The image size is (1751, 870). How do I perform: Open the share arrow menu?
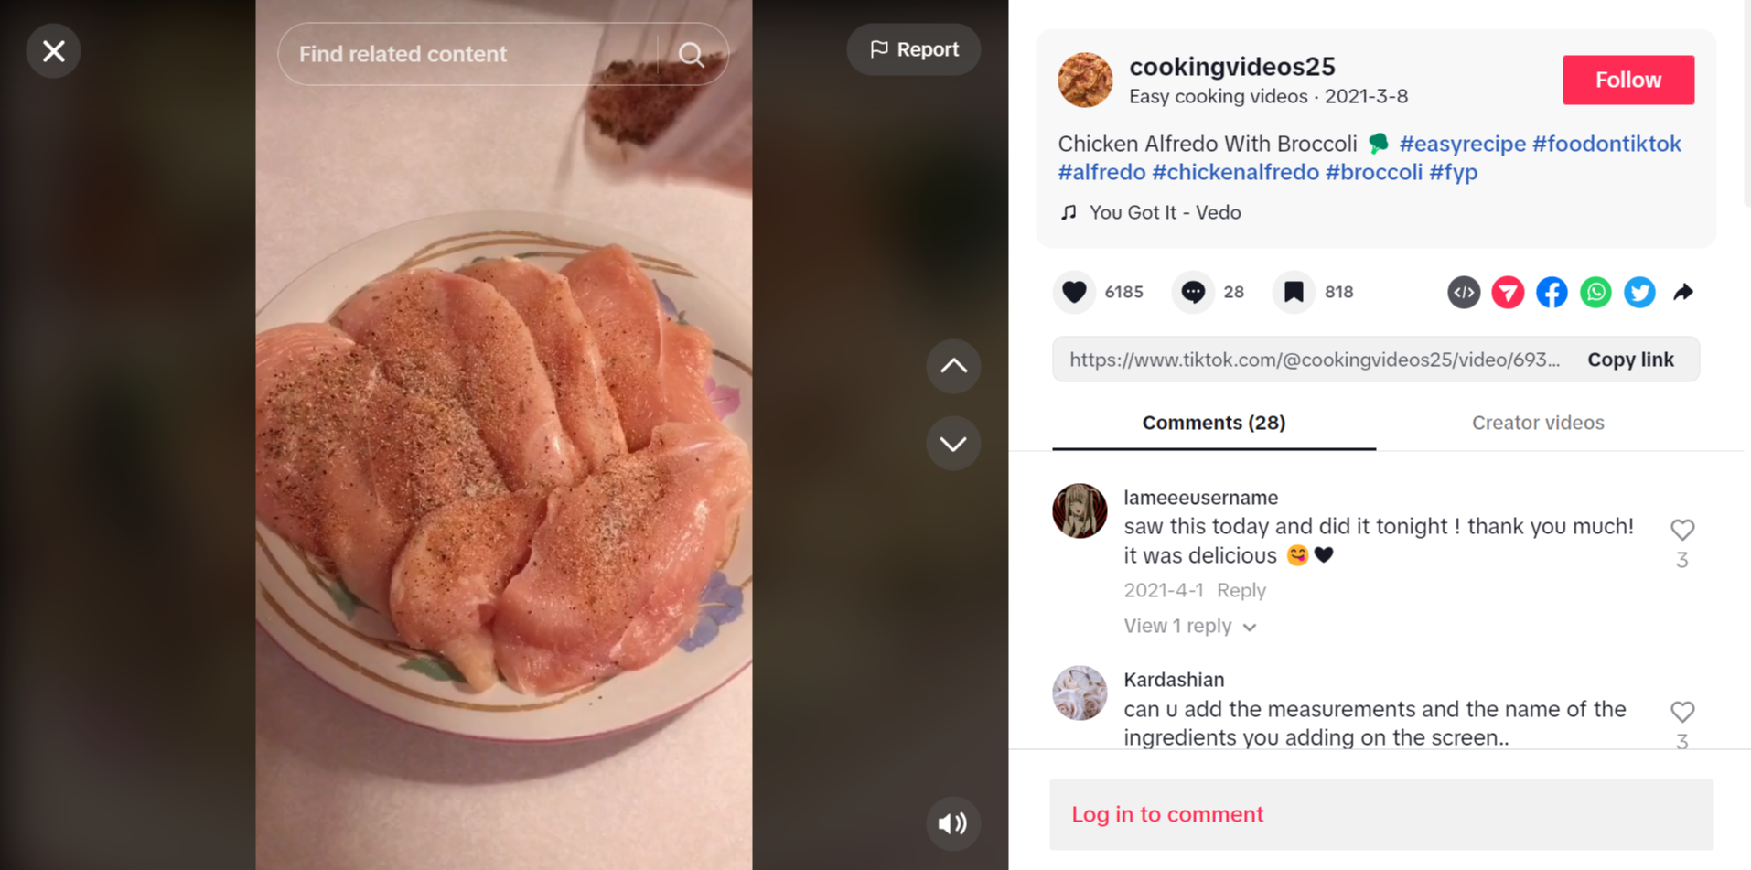point(1683,293)
